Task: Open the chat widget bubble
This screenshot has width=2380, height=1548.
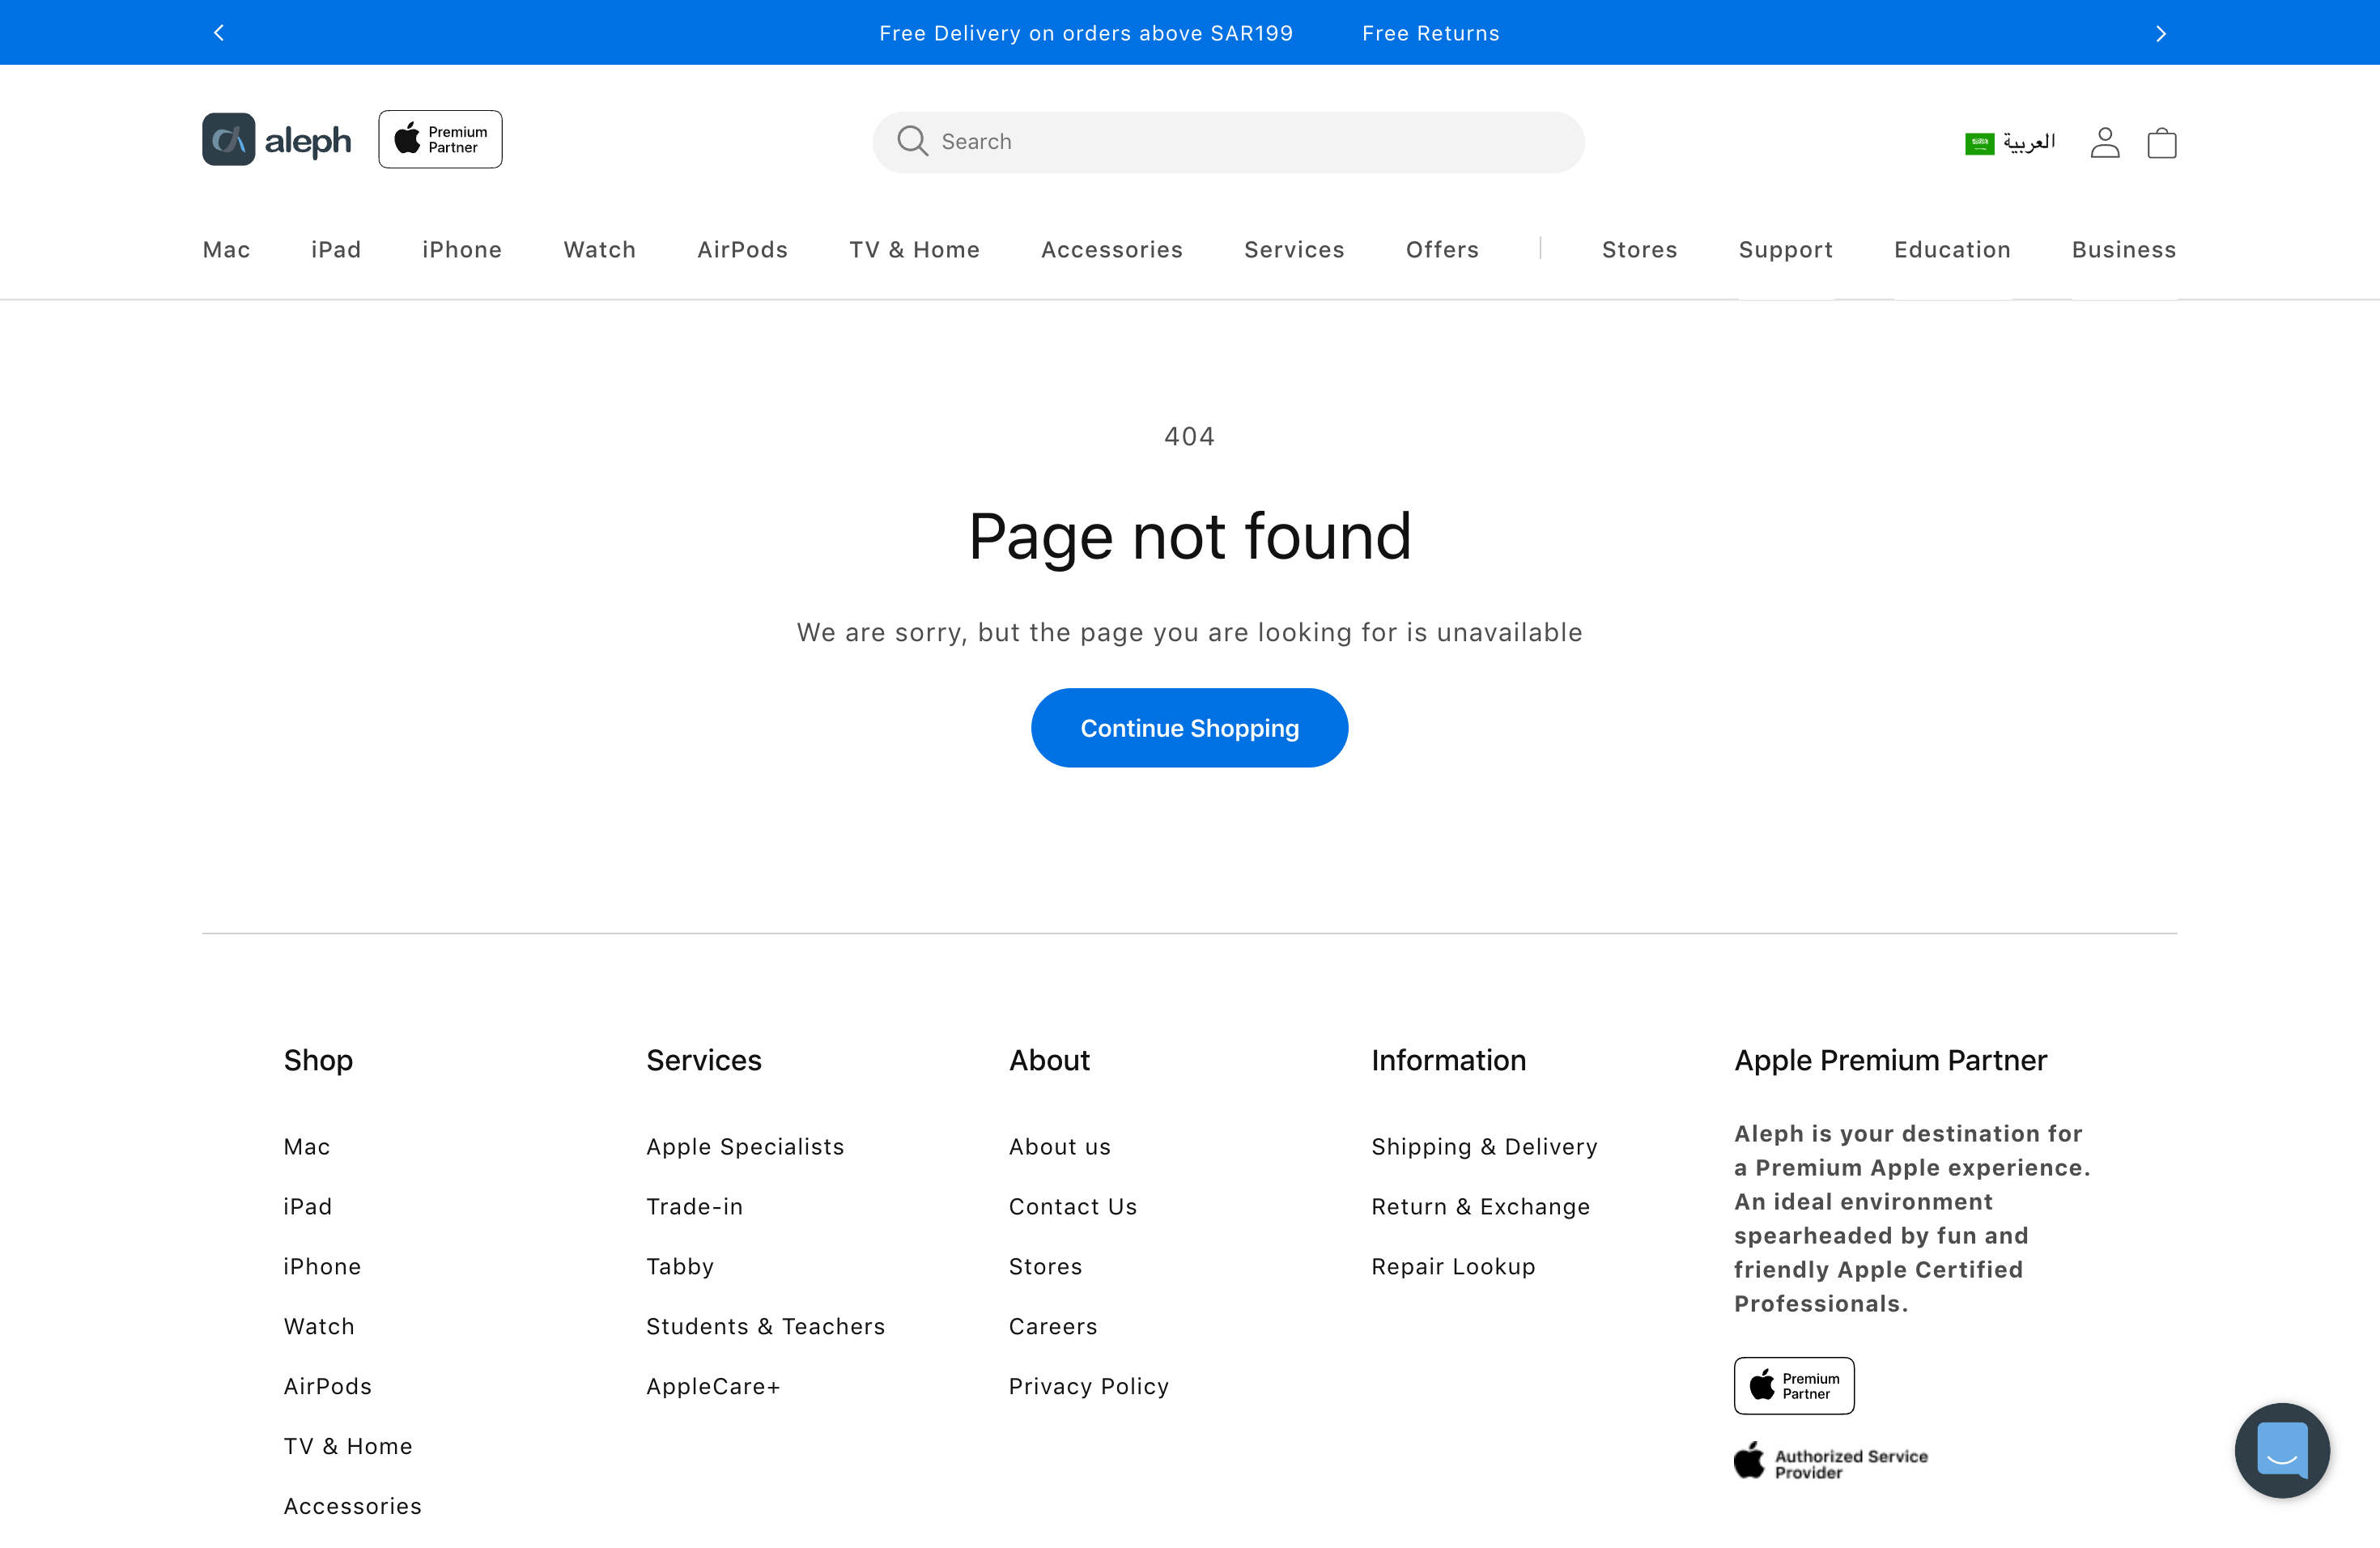Action: 2281,1449
